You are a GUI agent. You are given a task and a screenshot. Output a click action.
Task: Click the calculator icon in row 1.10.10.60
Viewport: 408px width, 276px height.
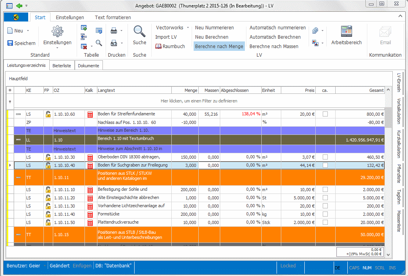coord(90,115)
